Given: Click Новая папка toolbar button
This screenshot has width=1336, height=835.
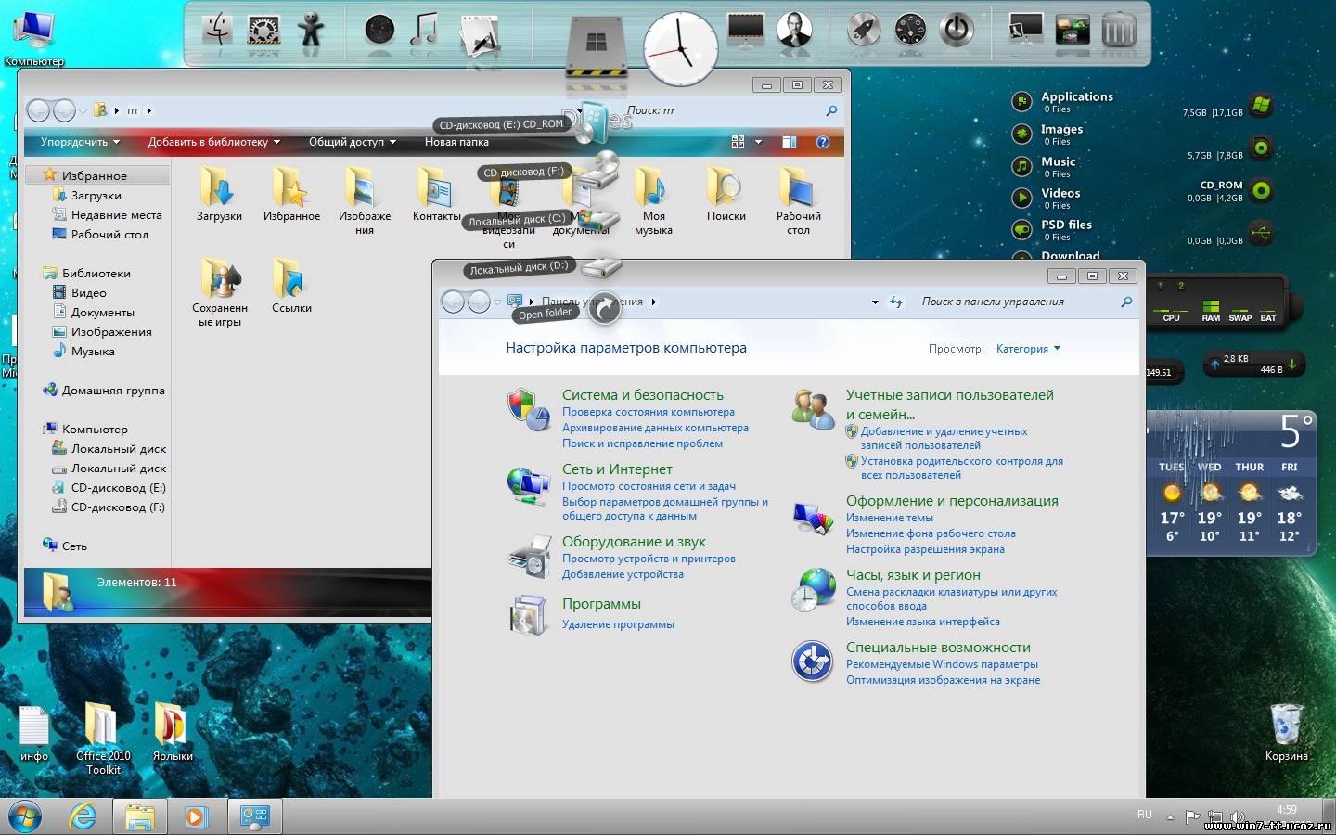Looking at the screenshot, I should pos(456,142).
